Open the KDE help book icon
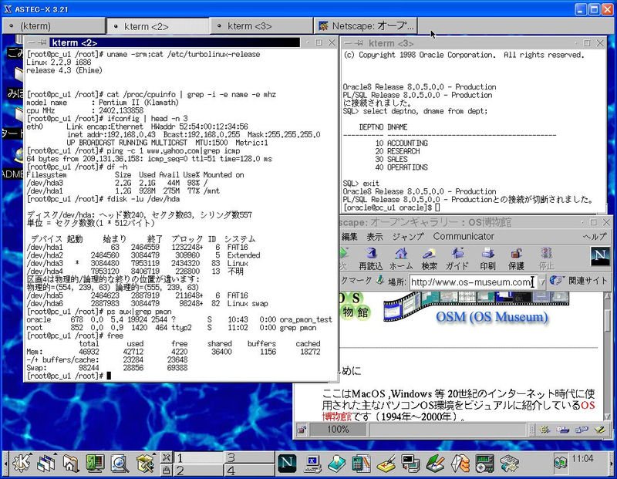This screenshot has height=479, width=617. tap(337, 464)
